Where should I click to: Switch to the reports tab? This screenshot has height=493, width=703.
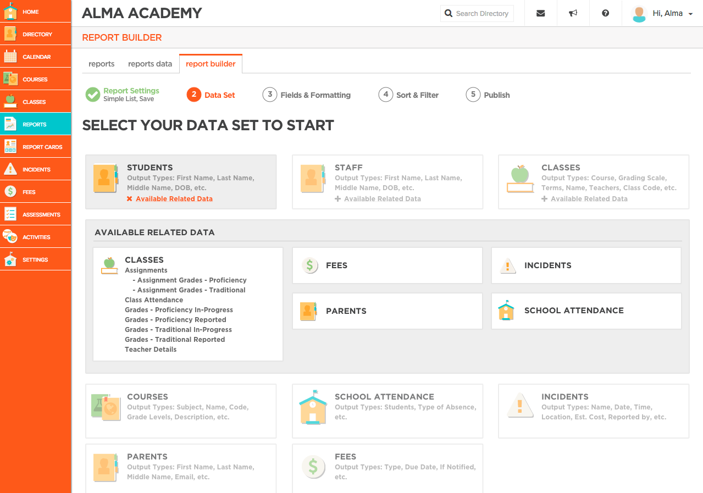pos(102,64)
